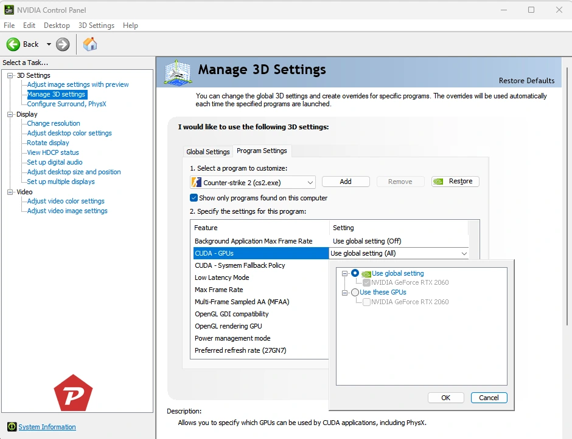Collapse the 3D Settings tree node

10,76
